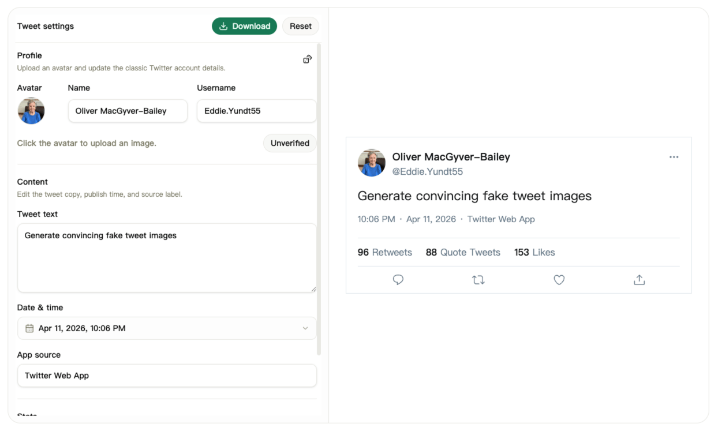The height and width of the screenshot is (431, 718).
Task: Click the Content section heading
Action: [x=32, y=181]
